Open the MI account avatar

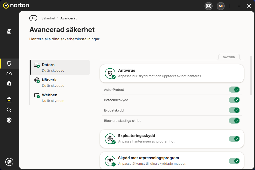tap(220, 6)
